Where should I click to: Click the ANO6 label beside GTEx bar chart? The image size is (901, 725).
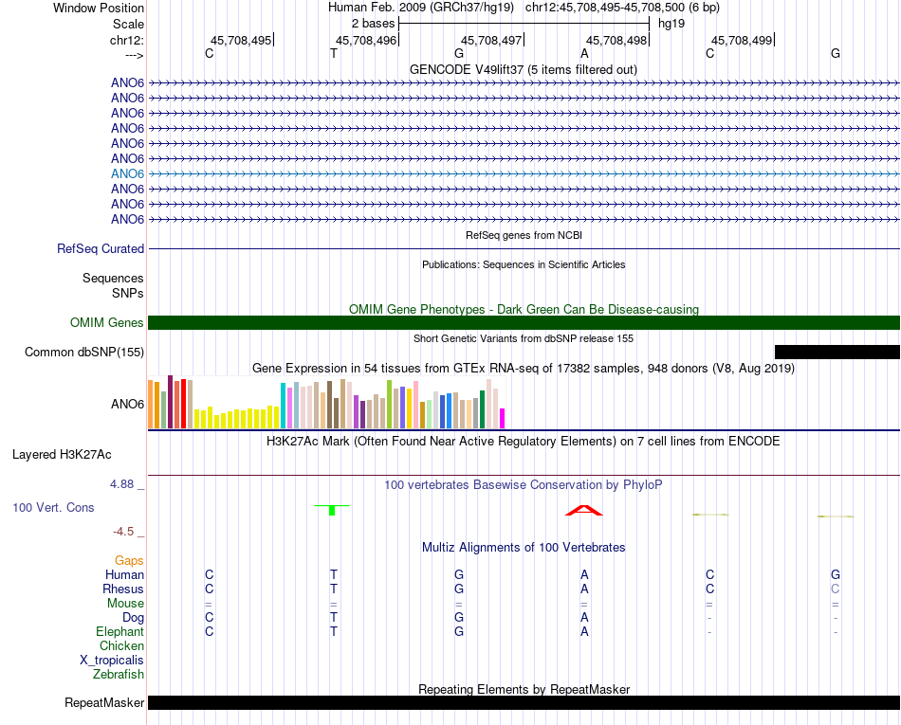pos(127,404)
